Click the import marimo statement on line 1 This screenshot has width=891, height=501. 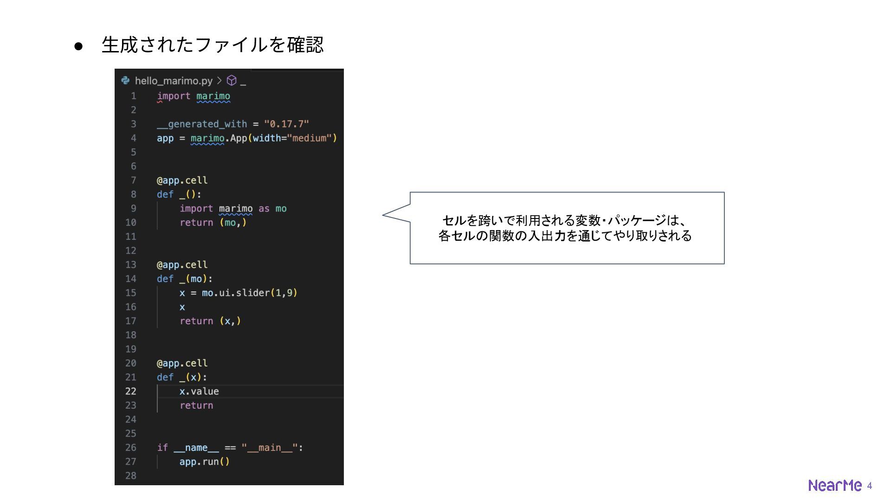(194, 96)
